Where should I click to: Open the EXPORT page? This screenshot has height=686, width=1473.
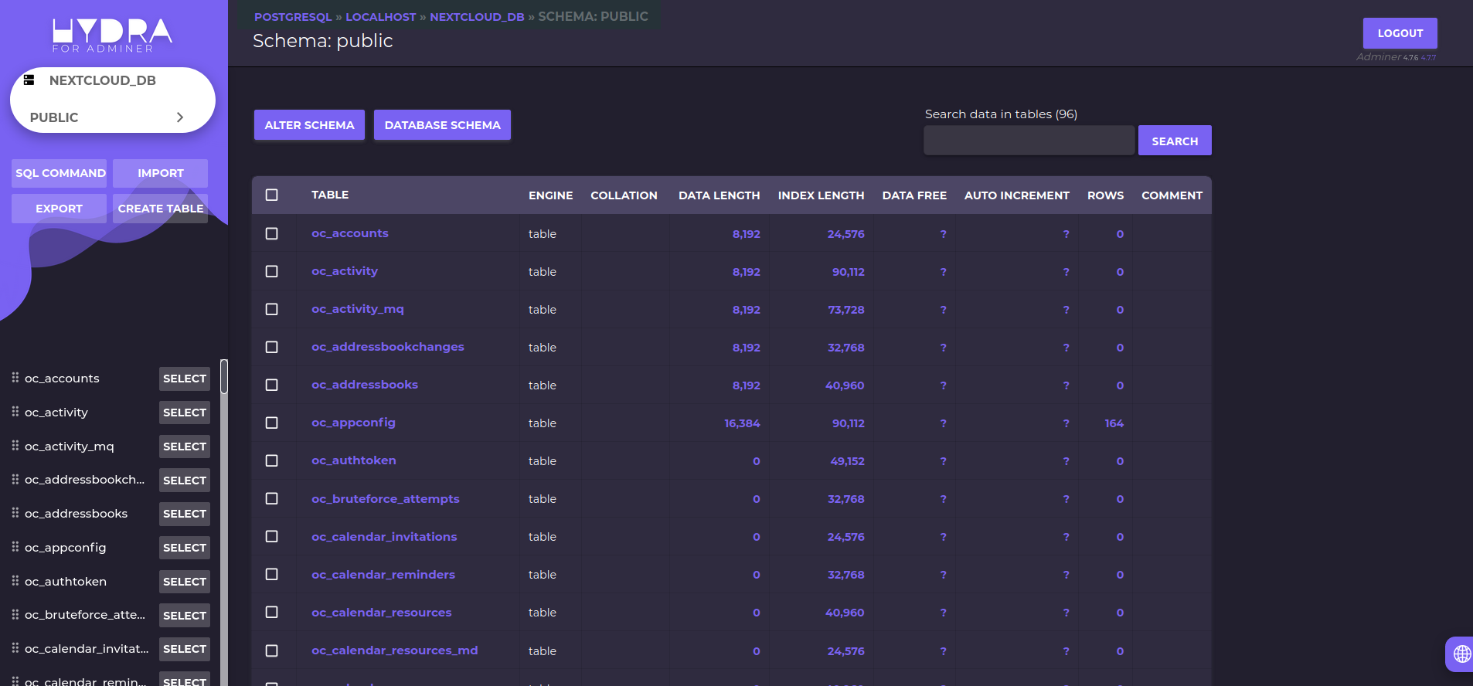[59, 209]
